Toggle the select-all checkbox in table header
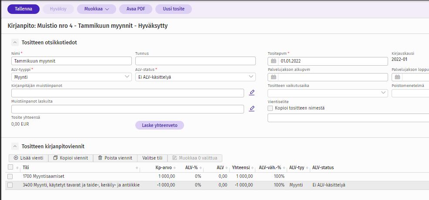This screenshot has height=200, width=429. (x=10, y=167)
